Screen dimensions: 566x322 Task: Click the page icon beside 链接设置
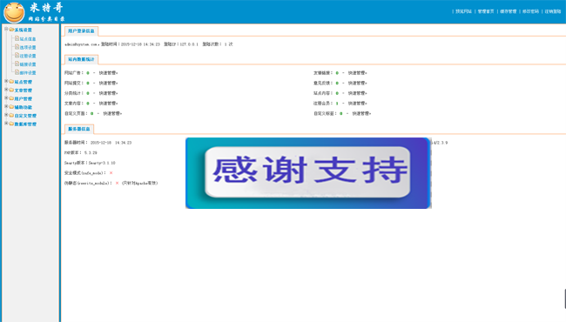(17, 64)
